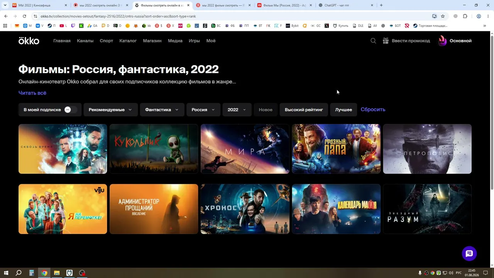Open the Спорт section

click(x=107, y=41)
